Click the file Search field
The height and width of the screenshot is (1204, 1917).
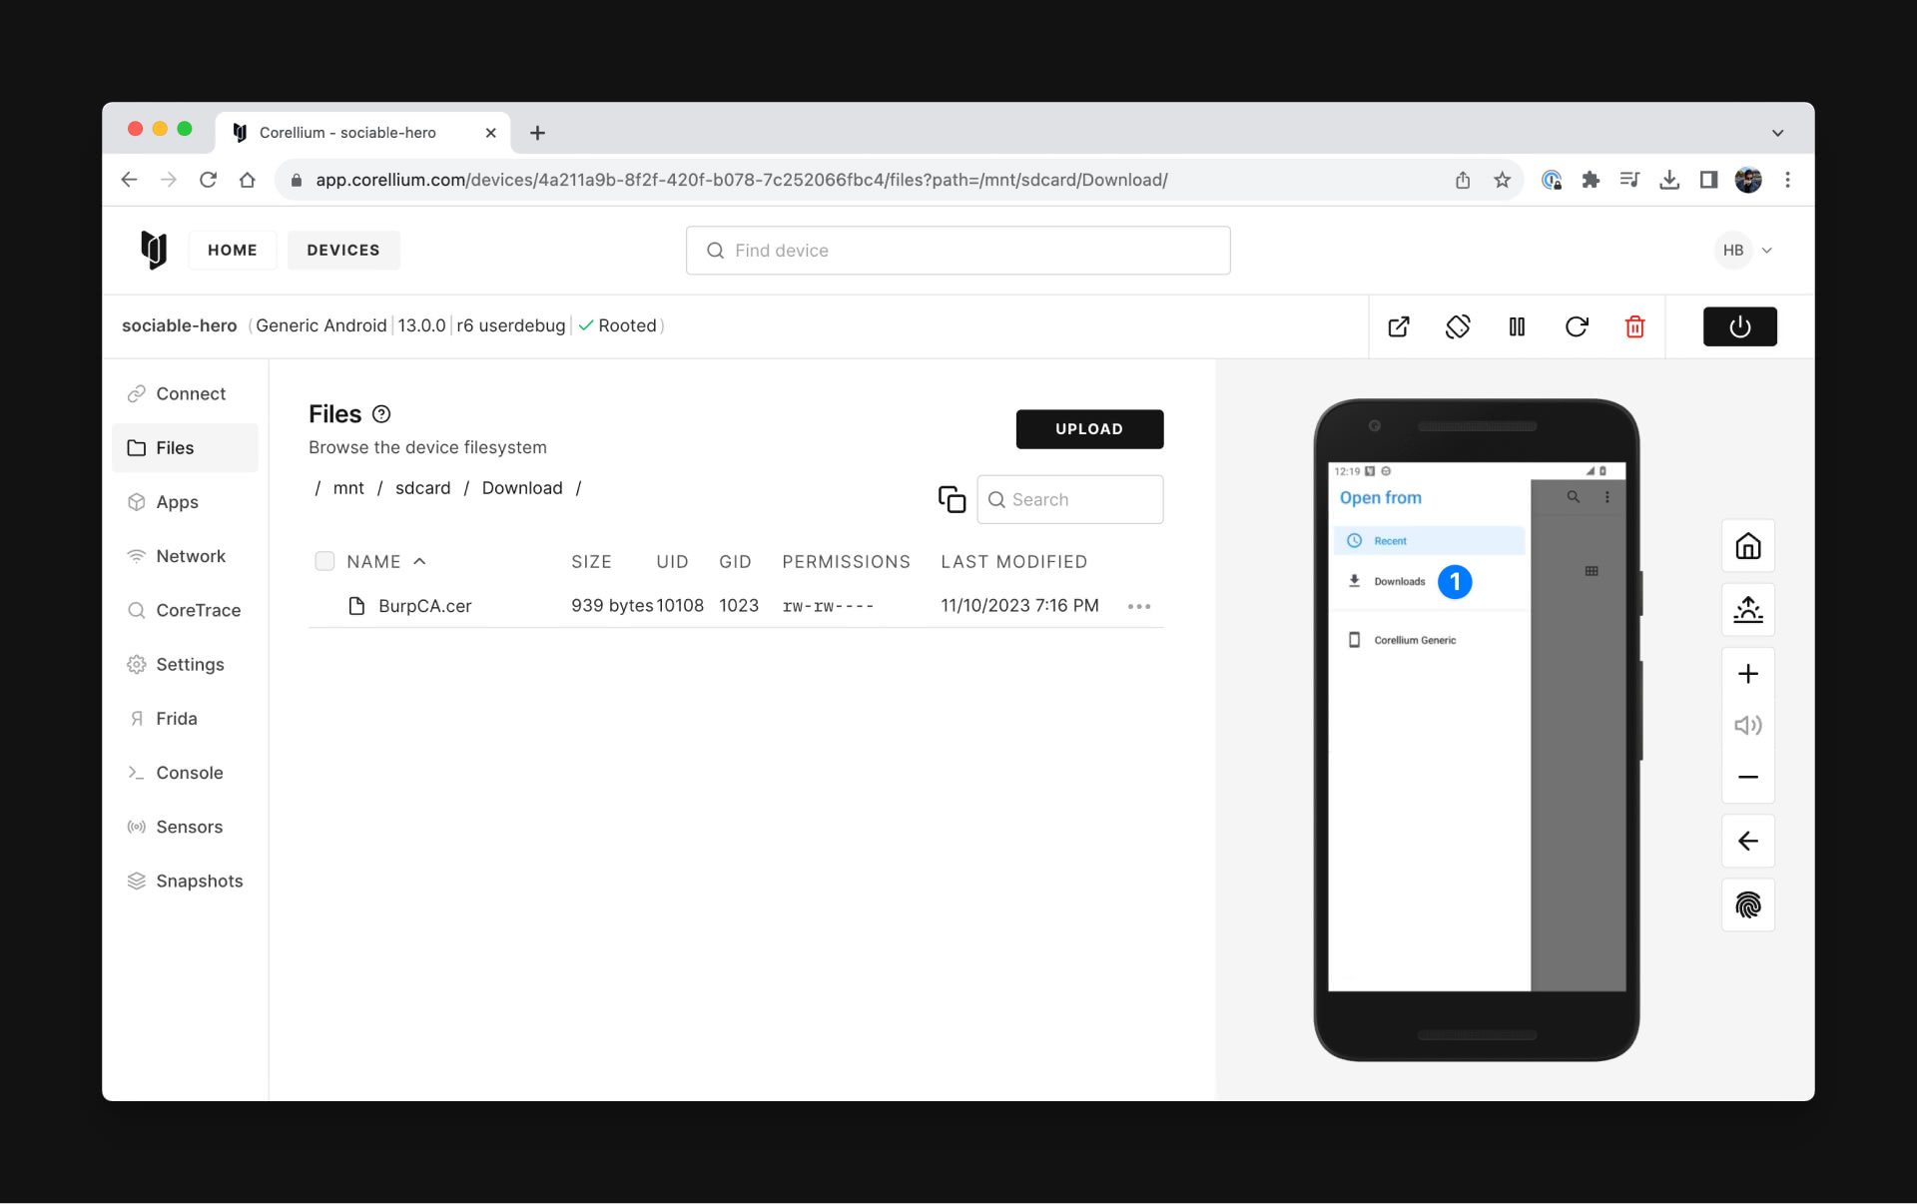pyautogui.click(x=1069, y=499)
